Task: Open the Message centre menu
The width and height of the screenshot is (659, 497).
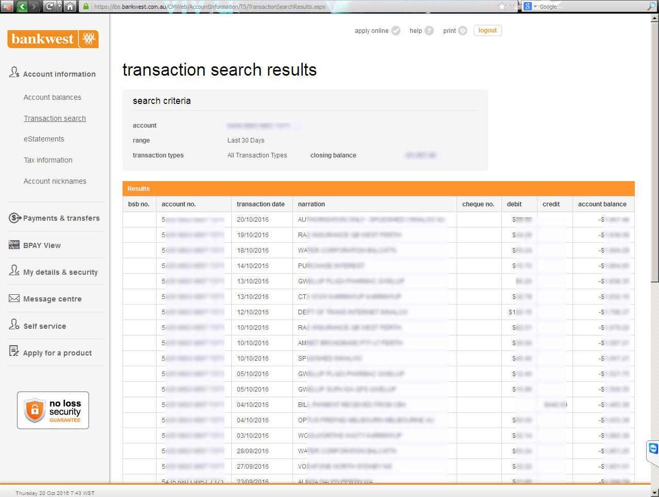Action: point(52,299)
